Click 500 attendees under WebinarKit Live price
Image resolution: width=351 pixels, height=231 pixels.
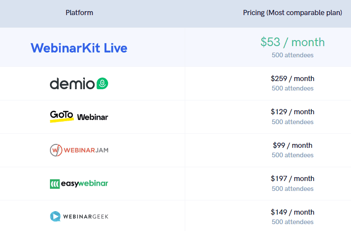click(x=292, y=55)
